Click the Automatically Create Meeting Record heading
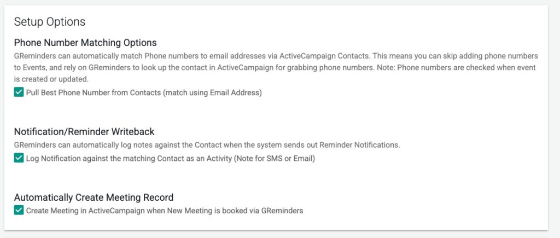 (x=94, y=198)
